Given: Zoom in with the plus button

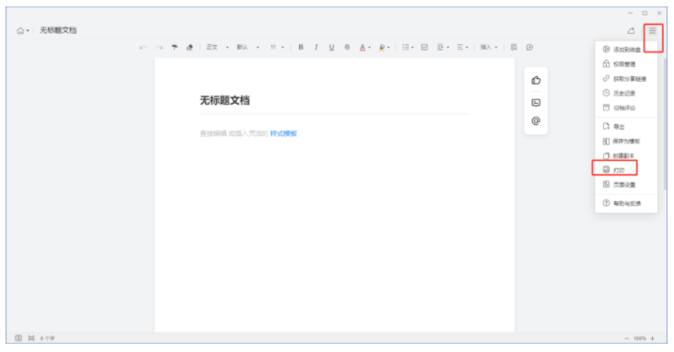Looking at the screenshot, I should click(x=653, y=339).
